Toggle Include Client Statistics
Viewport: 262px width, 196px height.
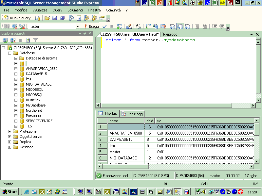click(x=155, y=26)
